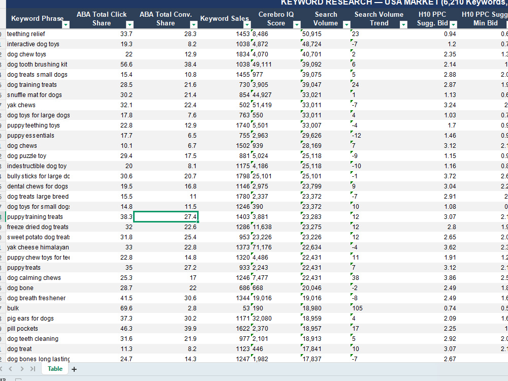This screenshot has height=381, width=508.
Task: Open the ABA Total Conv. Share filter dropdown
Action: pyautogui.click(x=194, y=24)
